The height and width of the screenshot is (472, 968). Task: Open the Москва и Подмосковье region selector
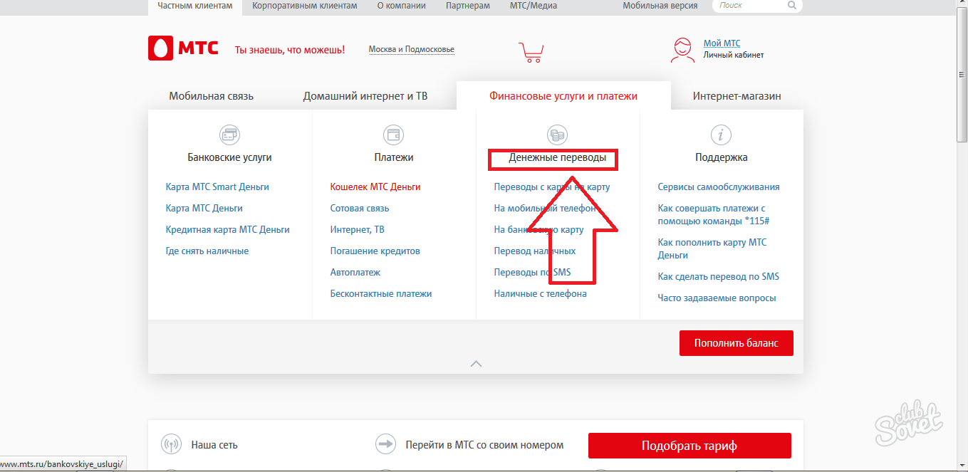(x=411, y=49)
